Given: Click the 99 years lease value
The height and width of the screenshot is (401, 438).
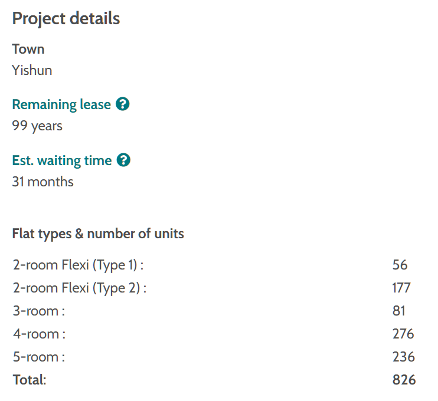Looking at the screenshot, I should point(37,126).
